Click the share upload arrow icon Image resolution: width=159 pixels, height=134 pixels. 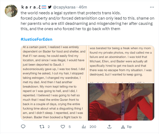click(109, 127)
